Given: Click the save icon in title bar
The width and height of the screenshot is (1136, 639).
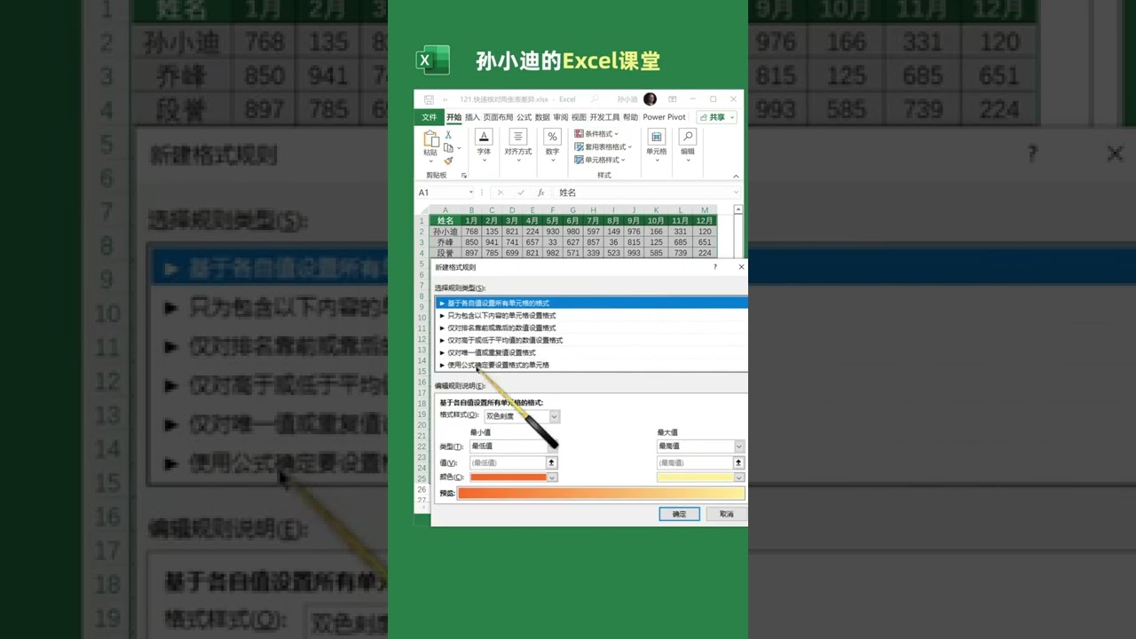Looking at the screenshot, I should [x=429, y=99].
